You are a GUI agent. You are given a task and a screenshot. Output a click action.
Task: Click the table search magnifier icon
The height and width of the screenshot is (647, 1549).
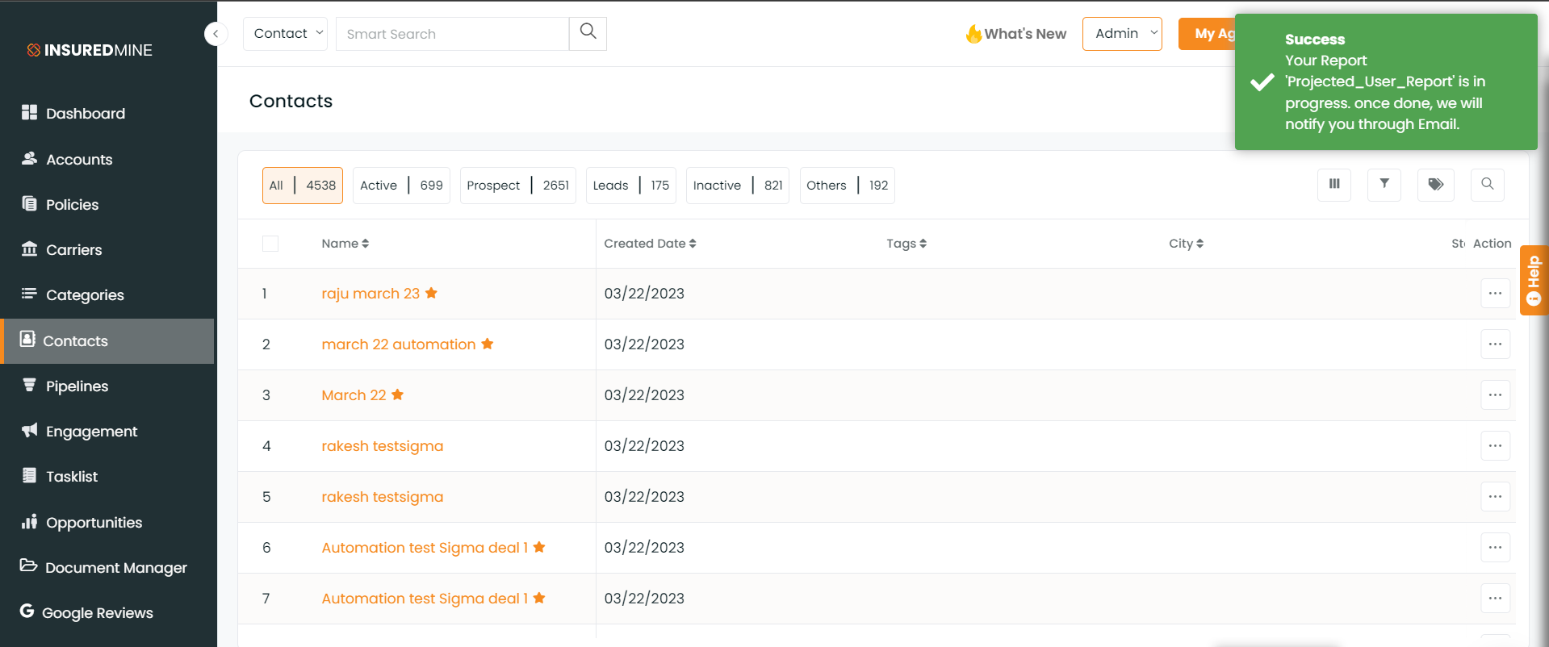(x=1487, y=185)
